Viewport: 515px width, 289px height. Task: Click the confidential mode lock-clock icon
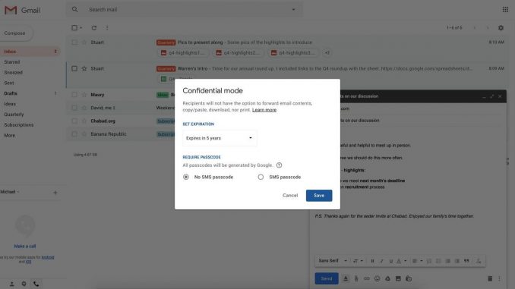click(x=409, y=278)
